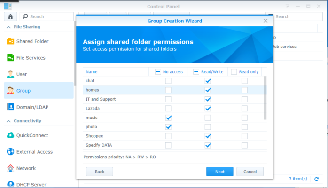Click the Shared Folder icon in sidebar
Screen dimensions: 328x188
(x=10, y=41)
